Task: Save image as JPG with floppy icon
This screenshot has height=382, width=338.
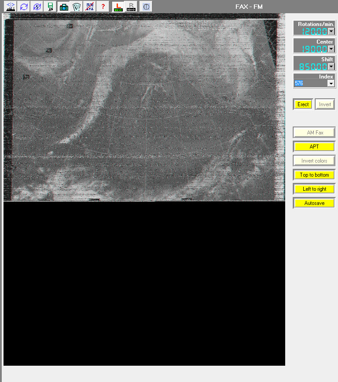Action: tap(50, 7)
